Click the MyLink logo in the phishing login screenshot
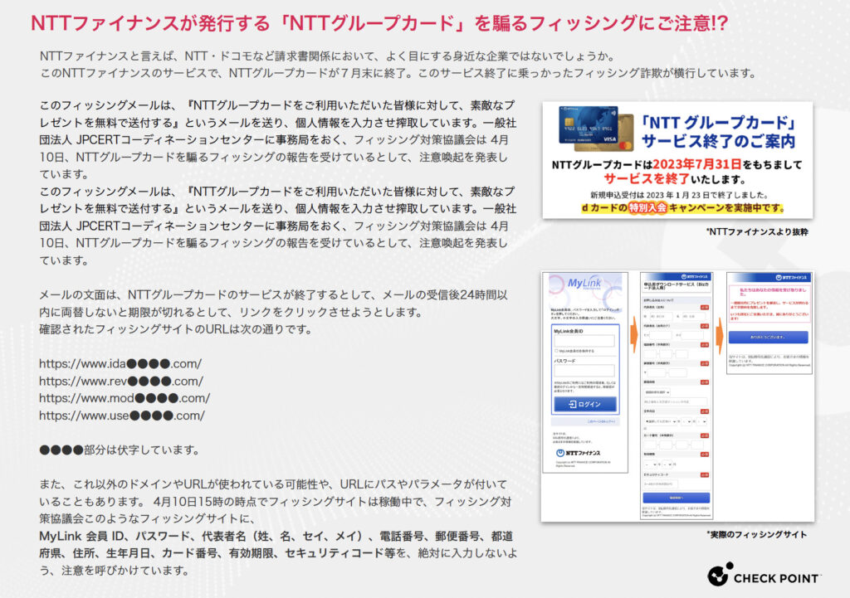The image size is (850, 598). 584,283
